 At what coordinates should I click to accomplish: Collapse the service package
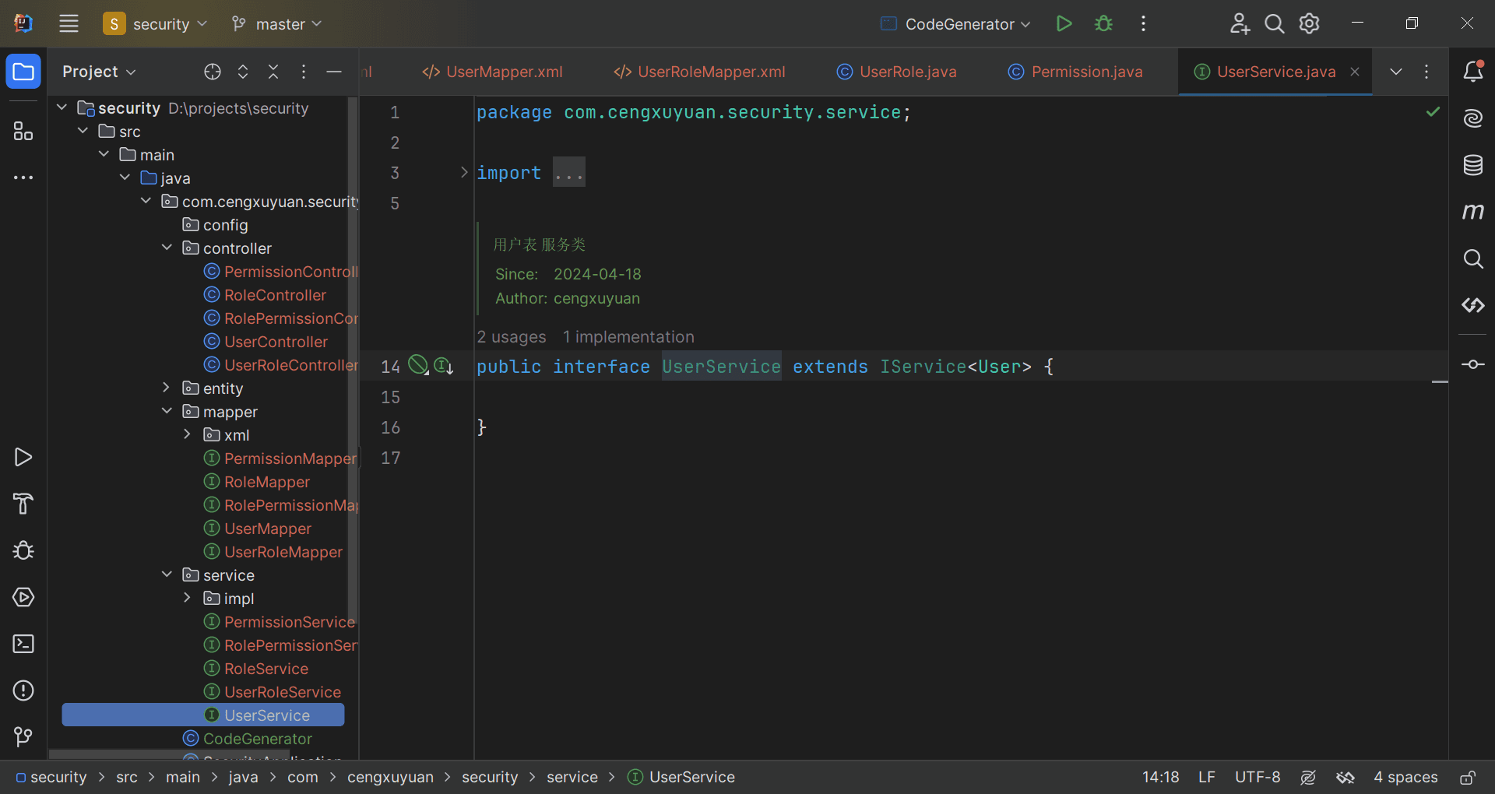[166, 574]
